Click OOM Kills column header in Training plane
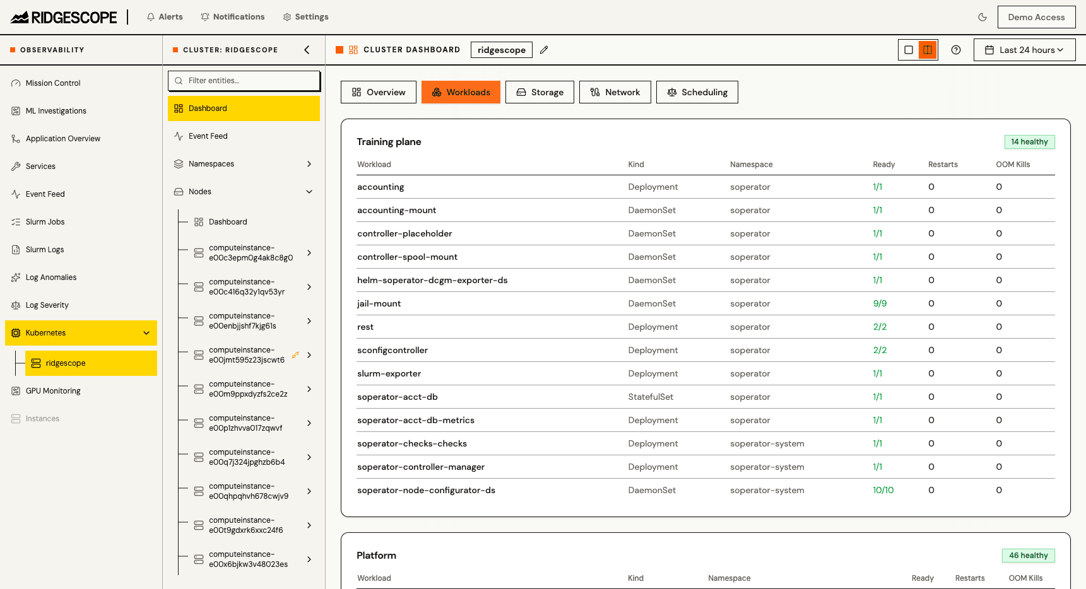 1013,165
